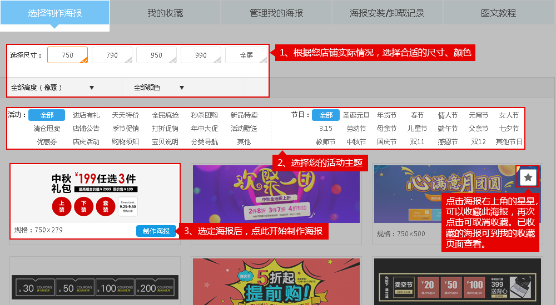Filter activity by 店铺公告
The width and height of the screenshot is (556, 305).
coord(86,129)
